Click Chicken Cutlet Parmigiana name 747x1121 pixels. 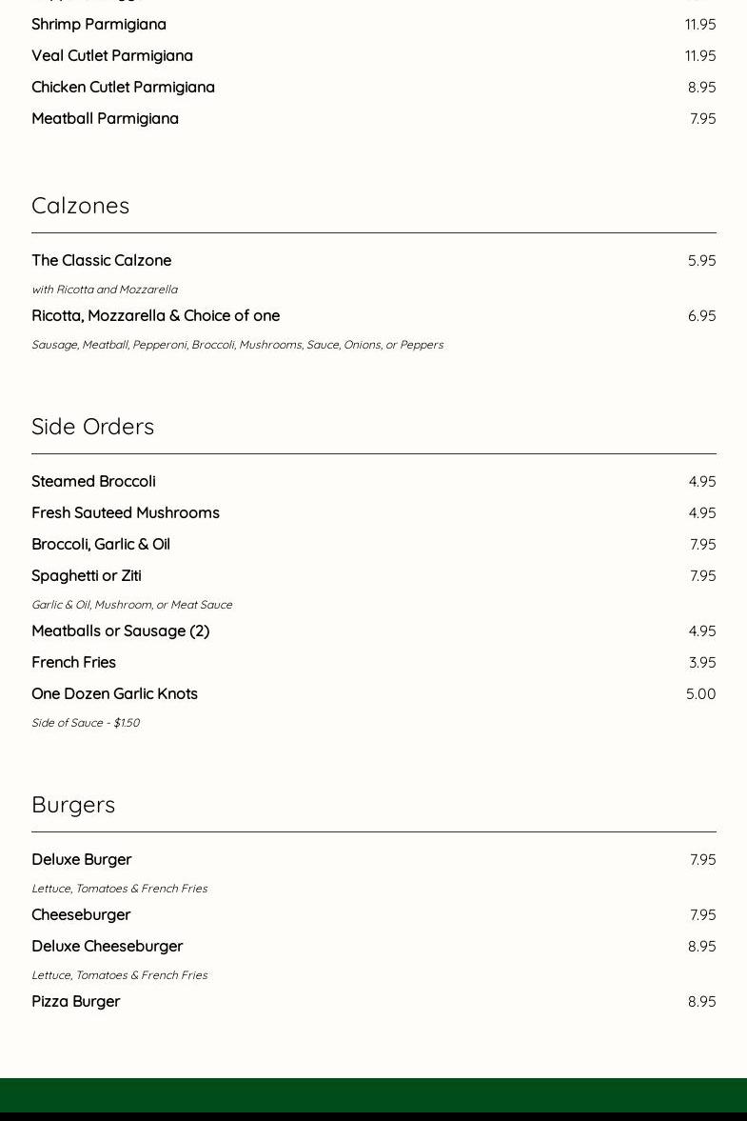pyautogui.click(x=123, y=87)
